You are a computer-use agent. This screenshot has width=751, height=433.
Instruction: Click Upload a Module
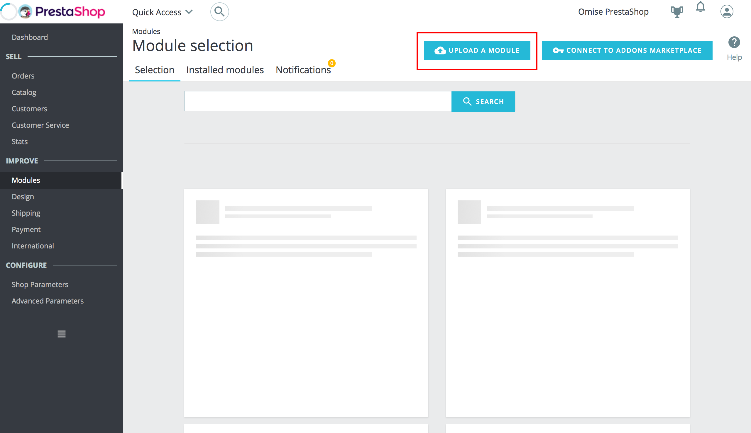pyautogui.click(x=477, y=50)
